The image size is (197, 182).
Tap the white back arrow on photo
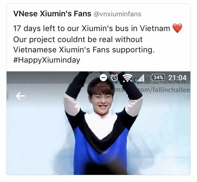(x=20, y=96)
